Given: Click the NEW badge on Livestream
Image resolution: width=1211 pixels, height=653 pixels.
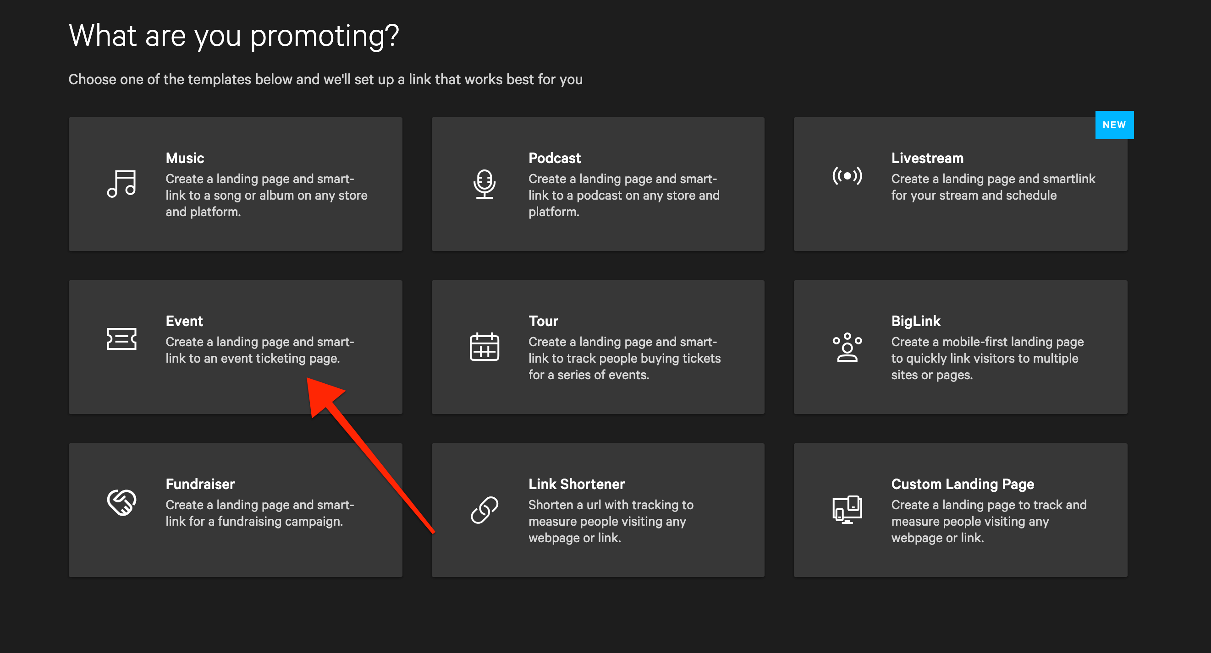Looking at the screenshot, I should [x=1114, y=125].
